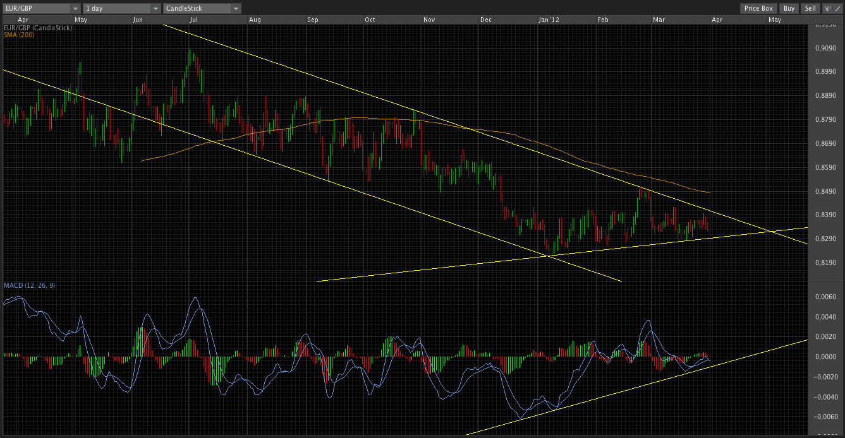Image resolution: width=845 pixels, height=438 pixels.
Task: Click the Feb label on time axis
Action: coord(603,20)
